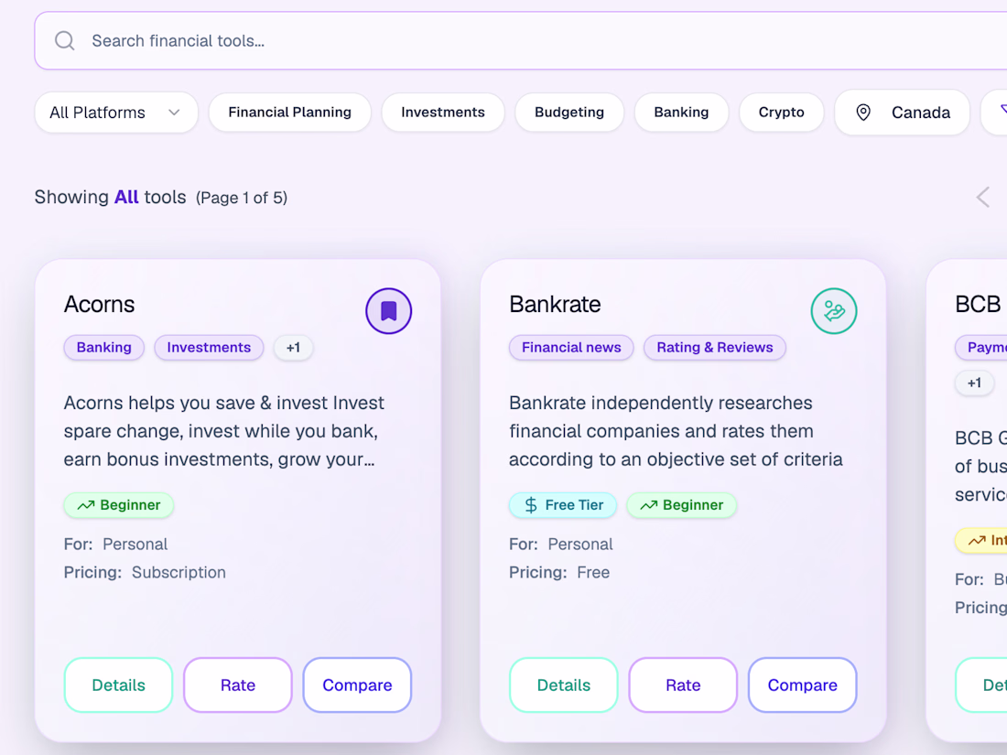Click the Bankrate hand-coins icon
The width and height of the screenshot is (1007, 755).
click(834, 311)
